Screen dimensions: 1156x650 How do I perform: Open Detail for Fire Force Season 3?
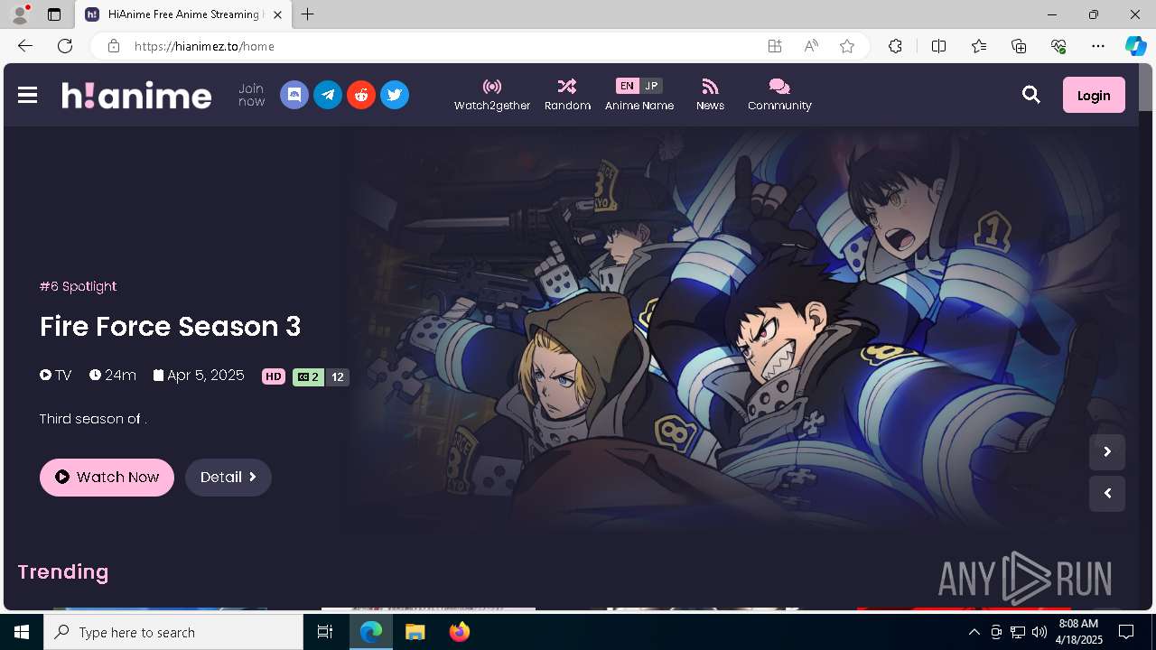(228, 477)
